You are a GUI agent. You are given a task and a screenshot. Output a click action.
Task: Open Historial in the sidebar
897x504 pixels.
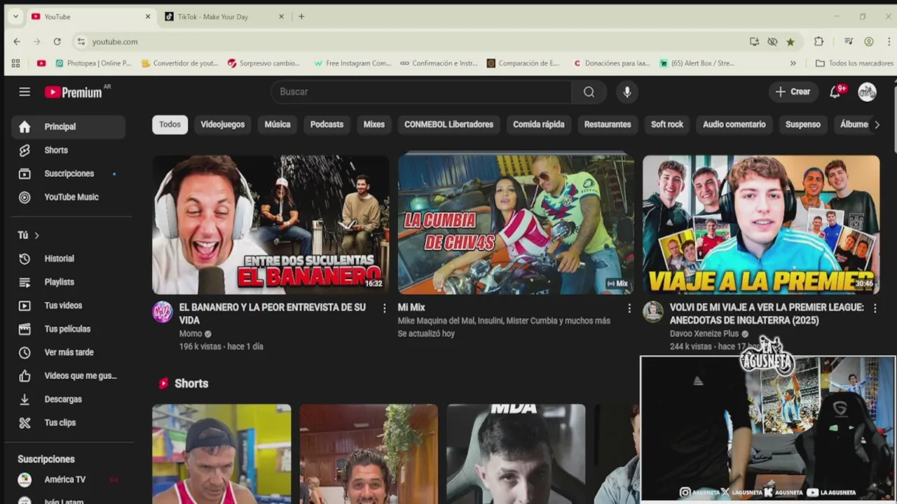coord(68,258)
